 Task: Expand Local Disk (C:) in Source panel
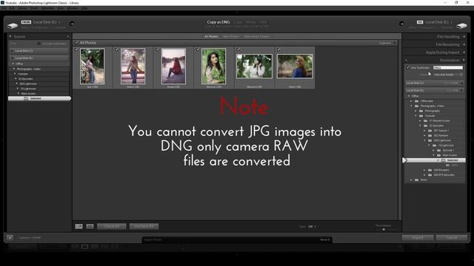coord(13,51)
